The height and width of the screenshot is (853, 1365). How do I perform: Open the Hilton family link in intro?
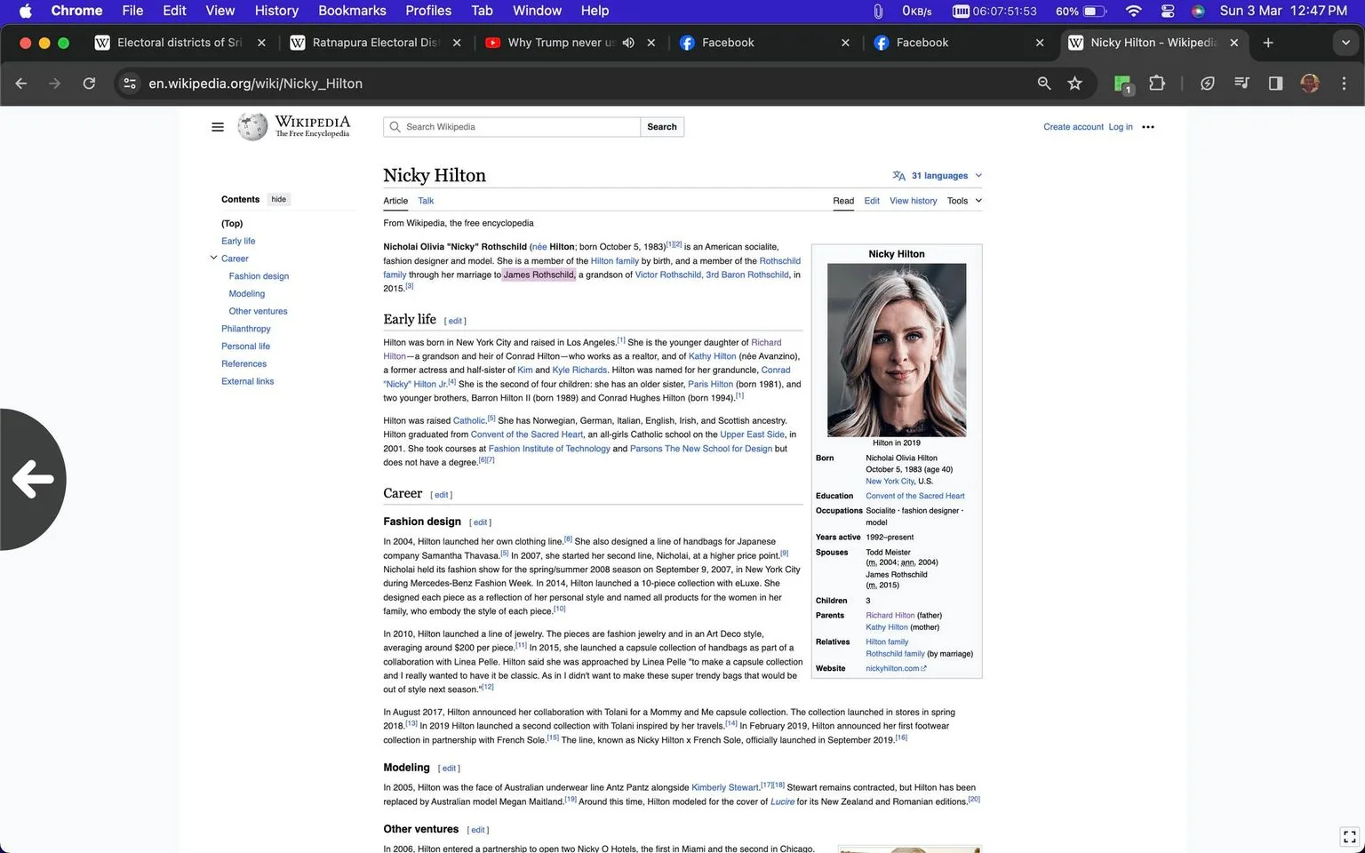[x=615, y=261]
